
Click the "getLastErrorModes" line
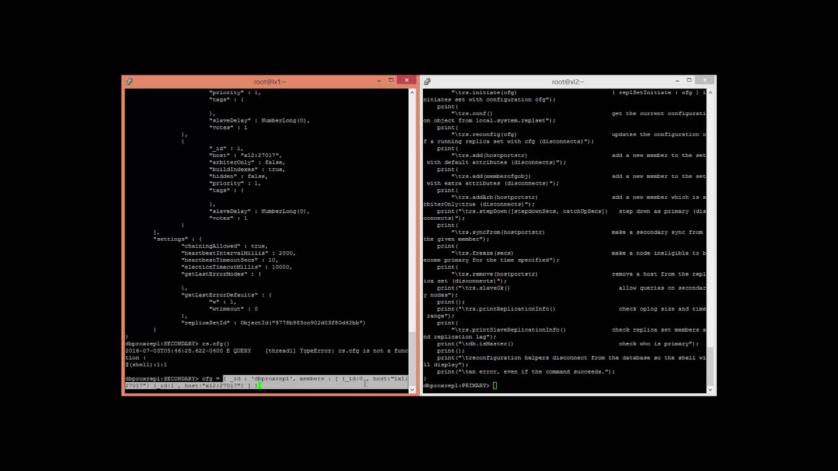(x=221, y=273)
